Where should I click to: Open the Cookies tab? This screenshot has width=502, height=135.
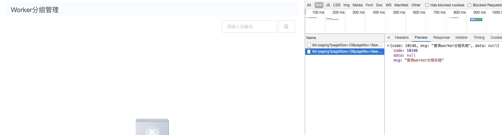pos(496,38)
